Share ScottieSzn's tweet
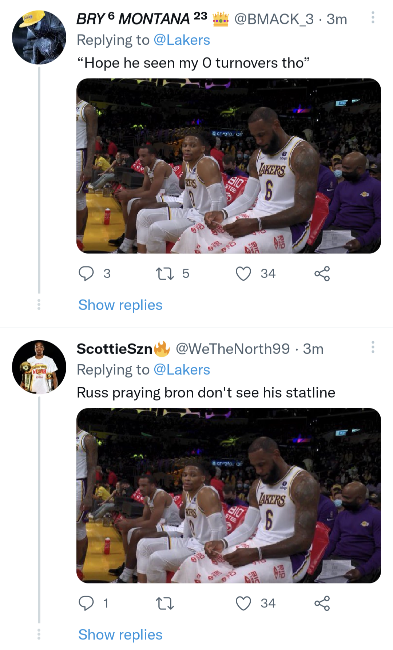The width and height of the screenshot is (393, 650). [x=322, y=603]
